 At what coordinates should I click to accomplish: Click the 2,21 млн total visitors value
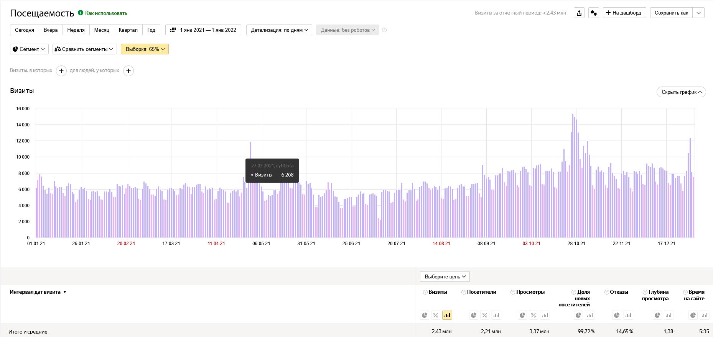(491, 332)
